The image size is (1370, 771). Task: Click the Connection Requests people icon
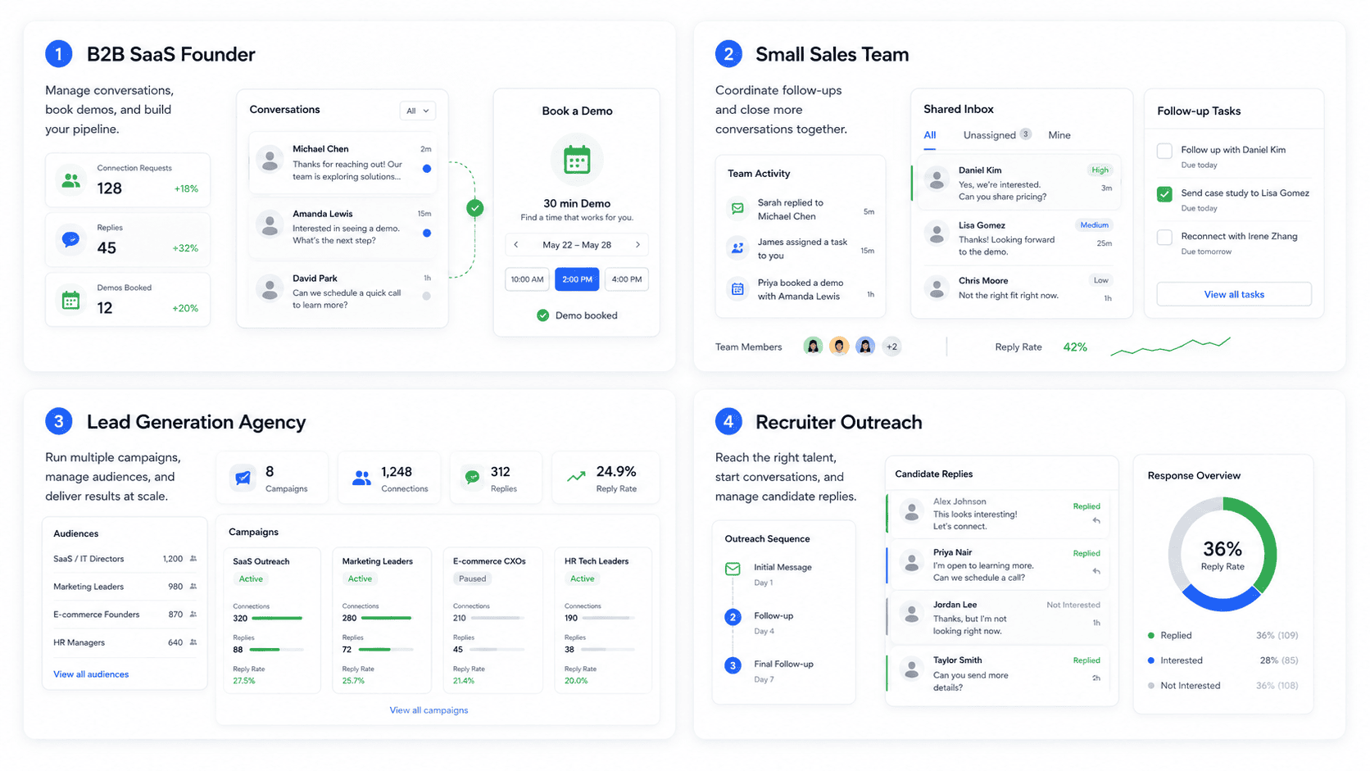click(71, 180)
